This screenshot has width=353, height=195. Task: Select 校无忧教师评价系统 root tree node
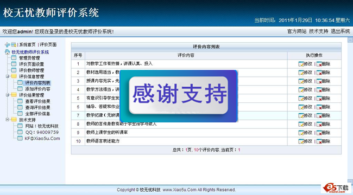[x=30, y=52]
